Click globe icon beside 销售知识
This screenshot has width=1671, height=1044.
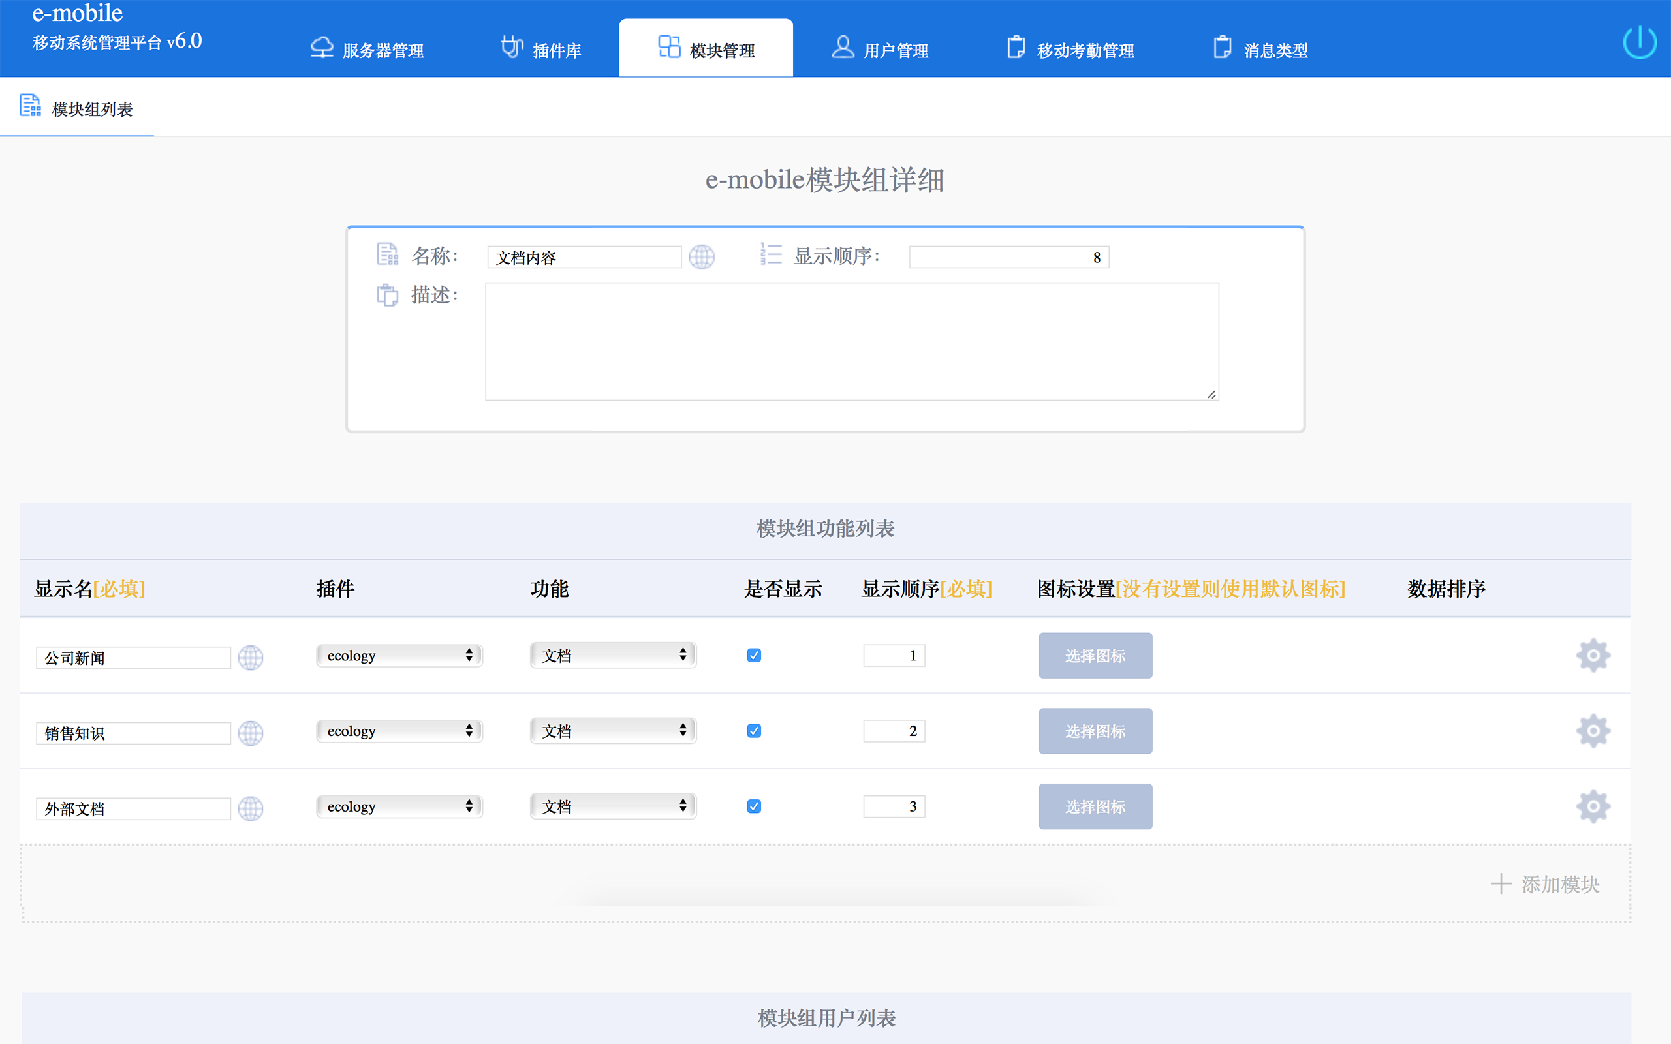(251, 733)
